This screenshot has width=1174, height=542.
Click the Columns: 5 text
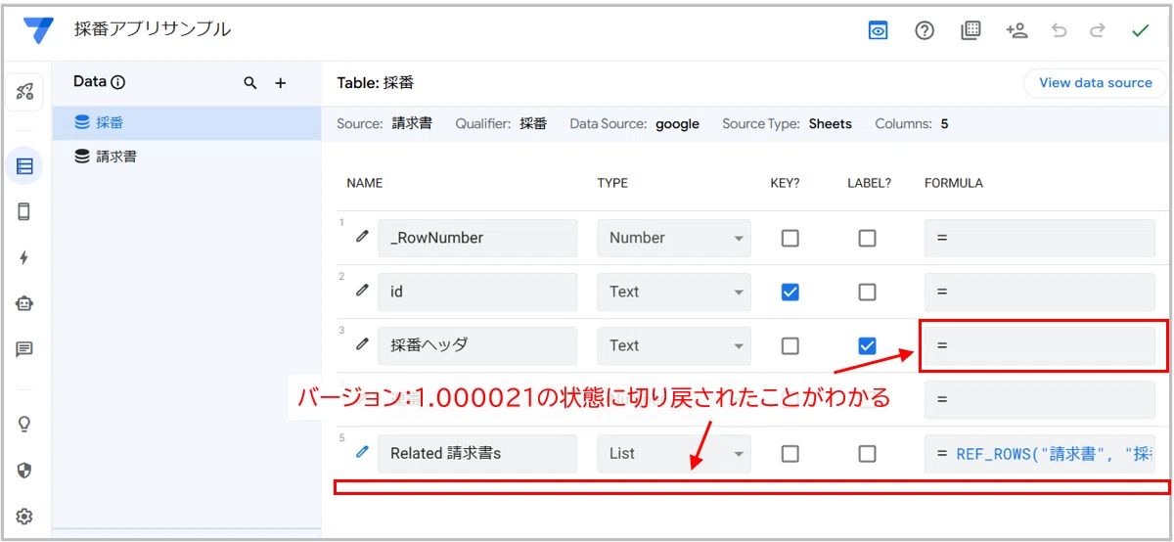pos(912,124)
